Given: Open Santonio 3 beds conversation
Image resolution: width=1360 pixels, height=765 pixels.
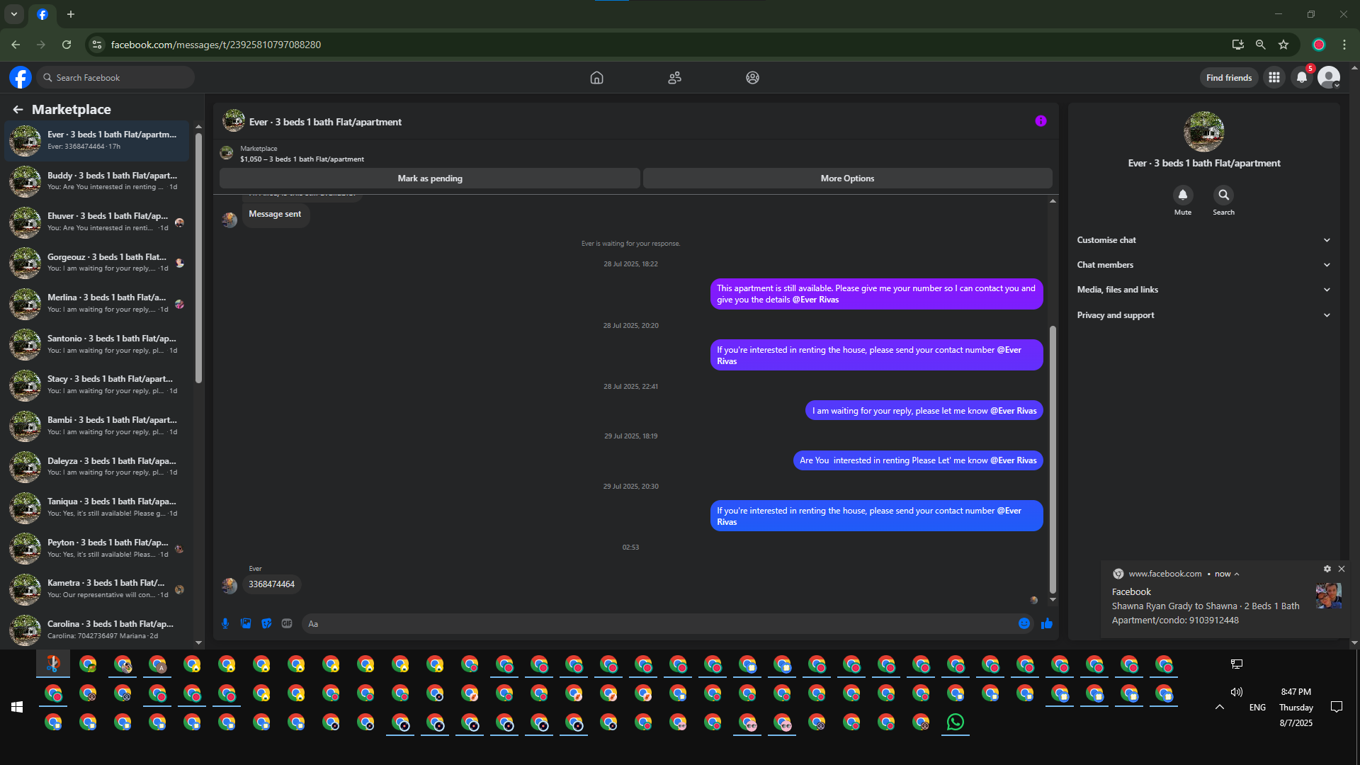Looking at the screenshot, I should point(97,344).
